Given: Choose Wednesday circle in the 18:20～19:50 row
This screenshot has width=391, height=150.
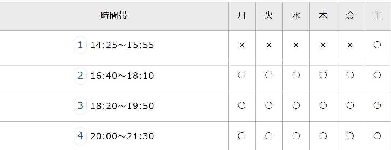Looking at the screenshot, I should click(296, 106).
